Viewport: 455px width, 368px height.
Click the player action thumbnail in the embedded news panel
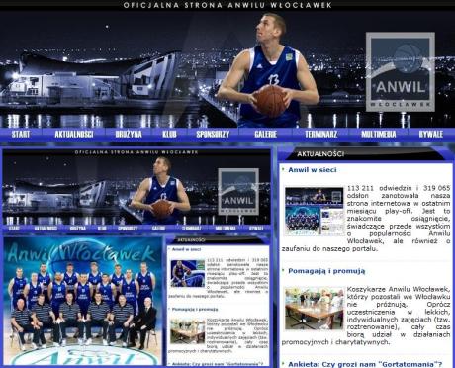(188, 273)
